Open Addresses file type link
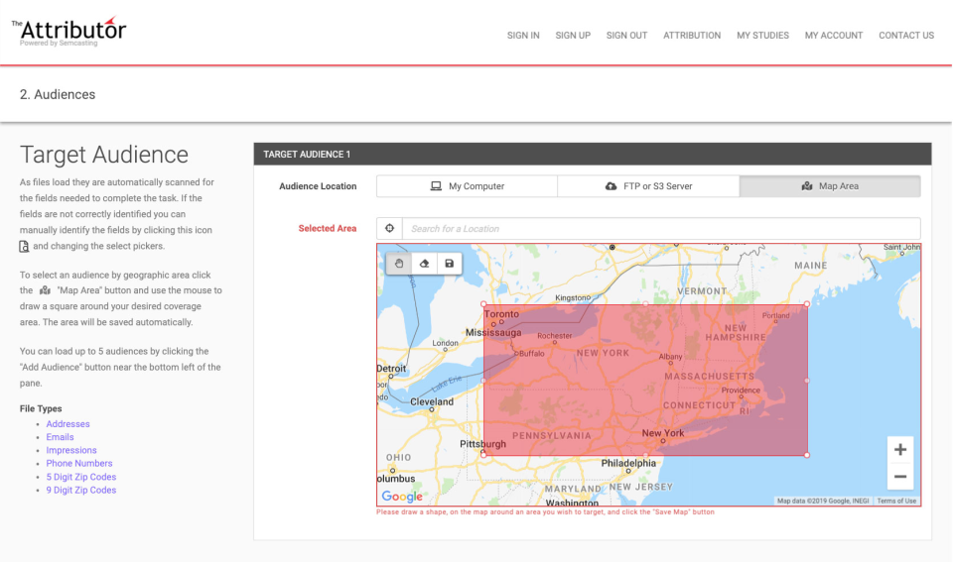 coord(68,423)
